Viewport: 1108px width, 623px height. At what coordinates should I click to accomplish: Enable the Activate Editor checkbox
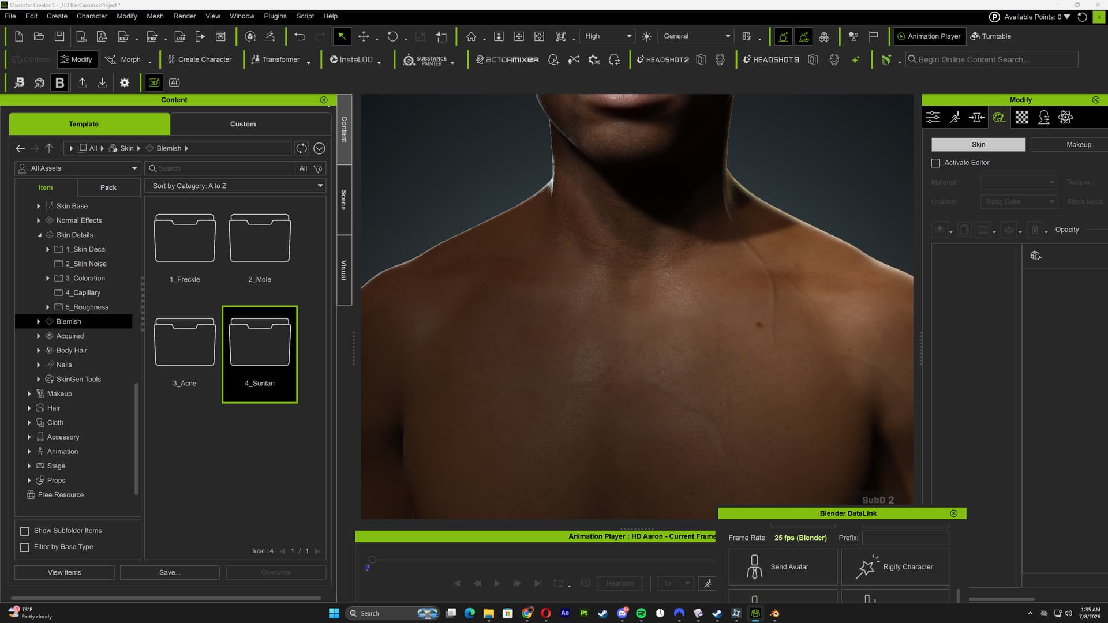click(935, 163)
